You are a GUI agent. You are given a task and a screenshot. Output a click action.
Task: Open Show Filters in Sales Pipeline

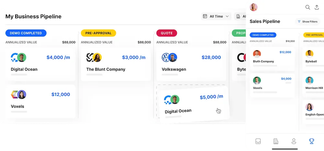coord(307,21)
